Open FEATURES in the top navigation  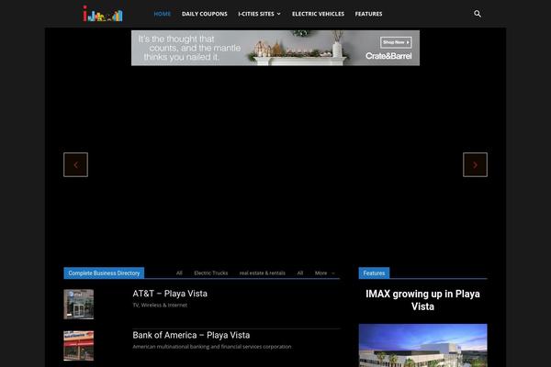(368, 14)
